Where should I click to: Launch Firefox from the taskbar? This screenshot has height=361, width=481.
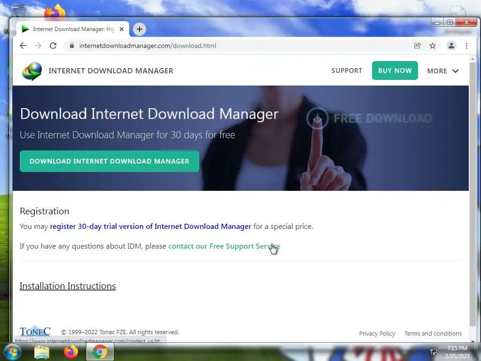pos(71,352)
